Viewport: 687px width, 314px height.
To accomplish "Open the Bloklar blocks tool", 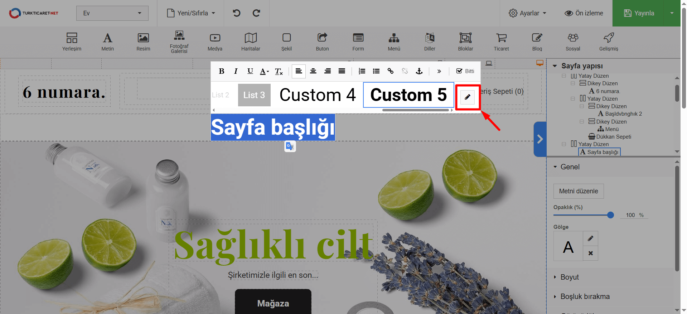I will pyautogui.click(x=465, y=42).
